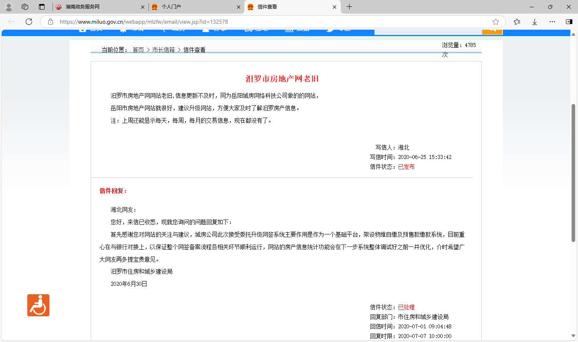The width and height of the screenshot is (578, 342).
Task: Click the scroll down arrow
Action: pos(573,336)
